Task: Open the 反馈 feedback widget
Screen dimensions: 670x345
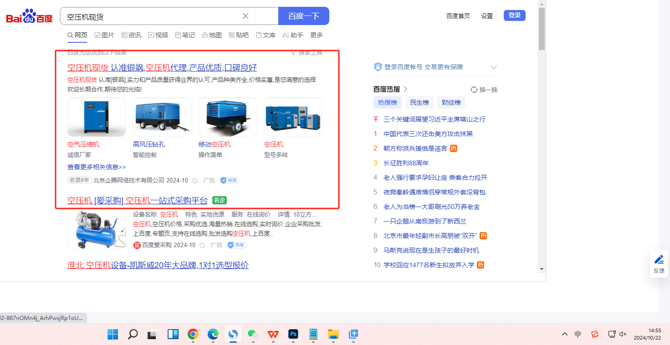Action: (x=659, y=264)
